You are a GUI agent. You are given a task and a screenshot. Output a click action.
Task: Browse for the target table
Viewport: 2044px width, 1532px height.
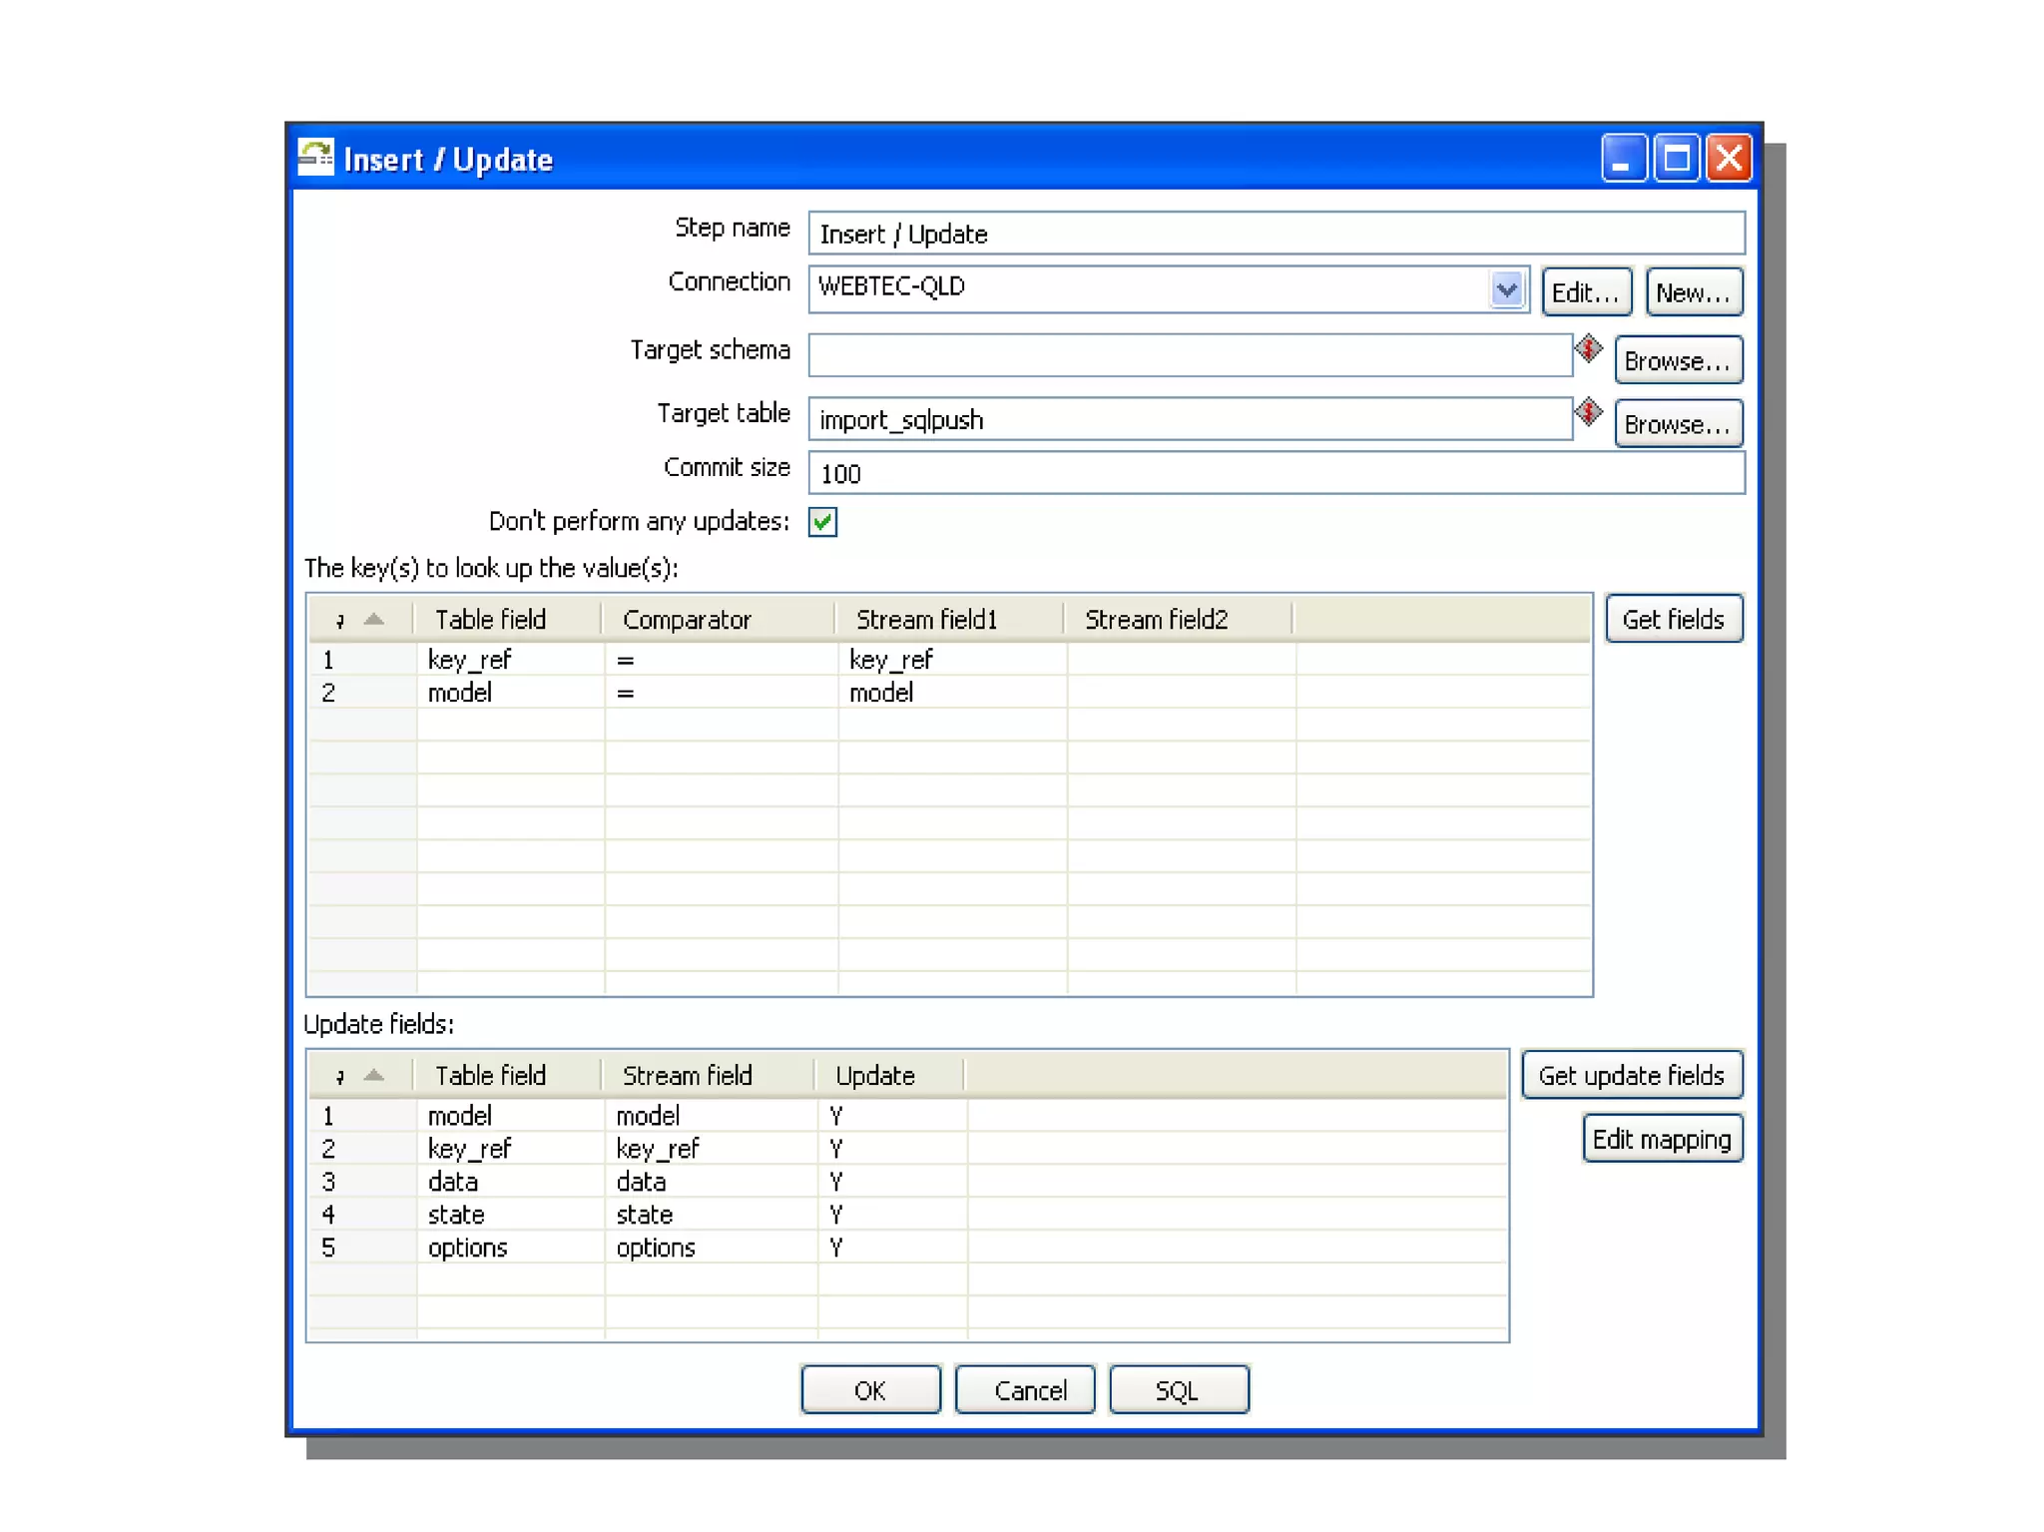point(1678,424)
